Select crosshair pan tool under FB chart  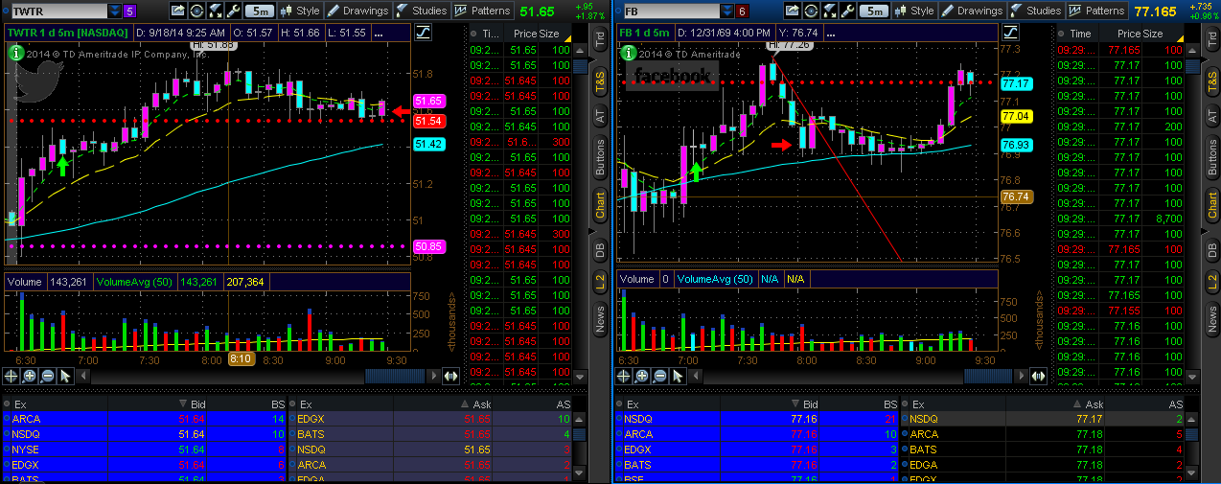tap(625, 376)
